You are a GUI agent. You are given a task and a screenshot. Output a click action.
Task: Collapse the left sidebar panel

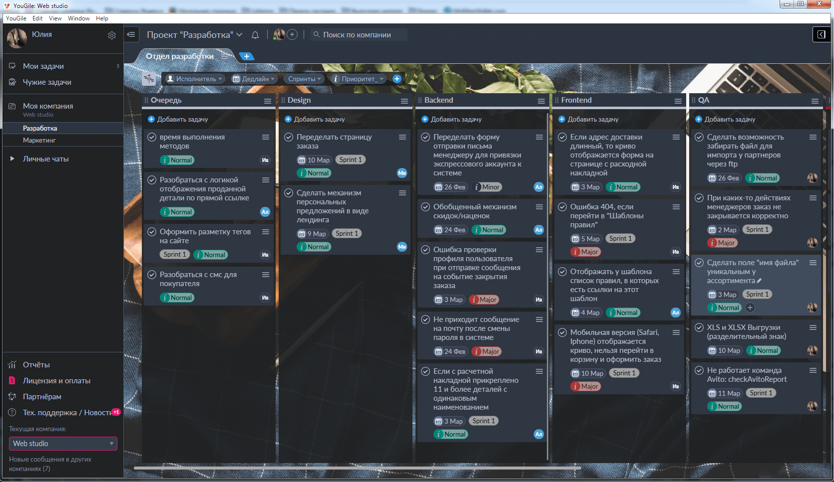pos(131,34)
